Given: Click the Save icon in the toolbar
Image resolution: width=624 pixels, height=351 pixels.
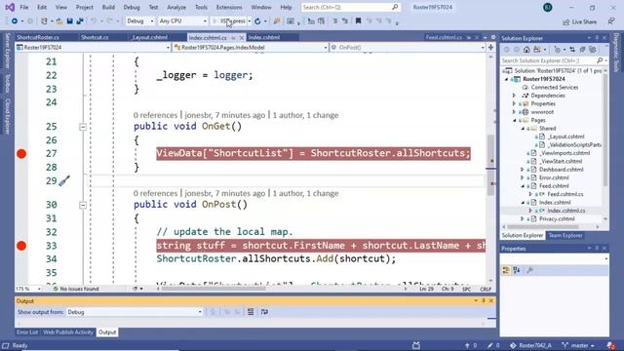Looking at the screenshot, I should click(x=69, y=21).
